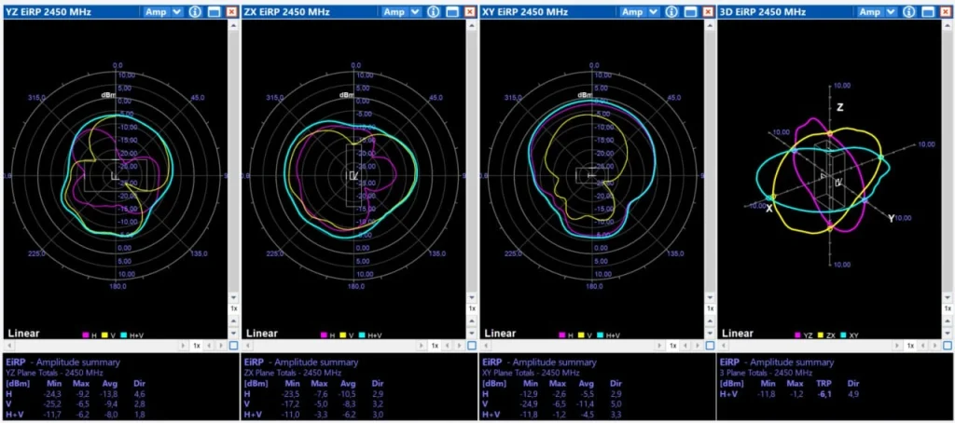
Task: Open info for the 3D EiRP panel
Action: pos(909,12)
